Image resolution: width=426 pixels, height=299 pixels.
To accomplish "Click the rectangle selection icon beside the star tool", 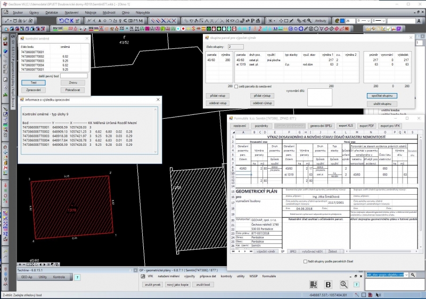I will point(286,21).
